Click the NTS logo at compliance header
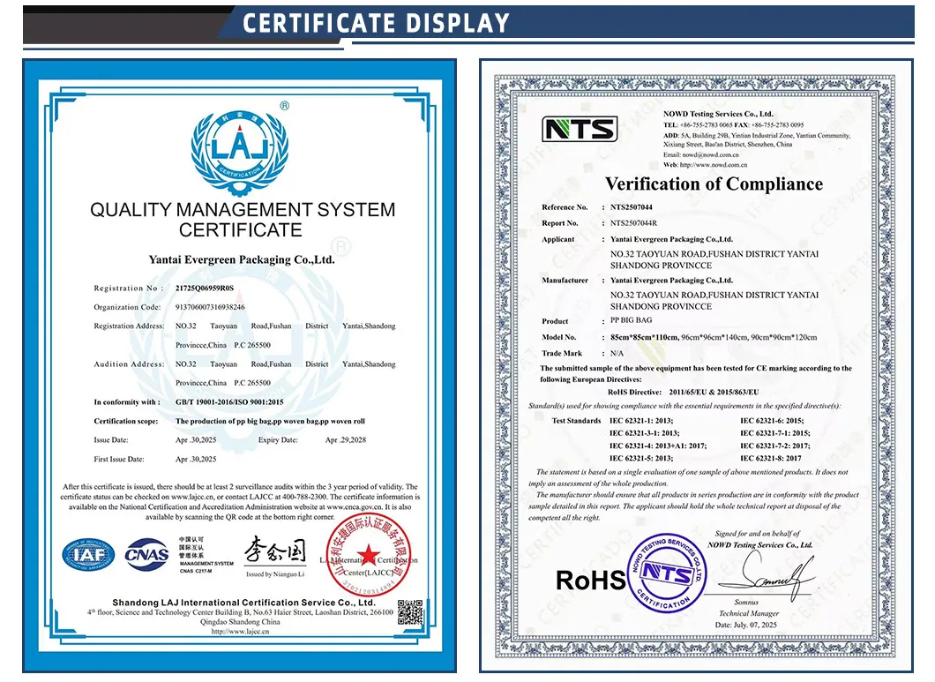 coord(580,129)
